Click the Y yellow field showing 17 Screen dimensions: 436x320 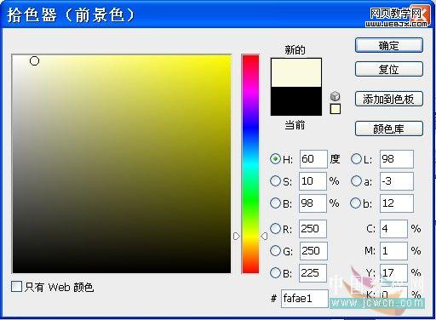click(393, 272)
